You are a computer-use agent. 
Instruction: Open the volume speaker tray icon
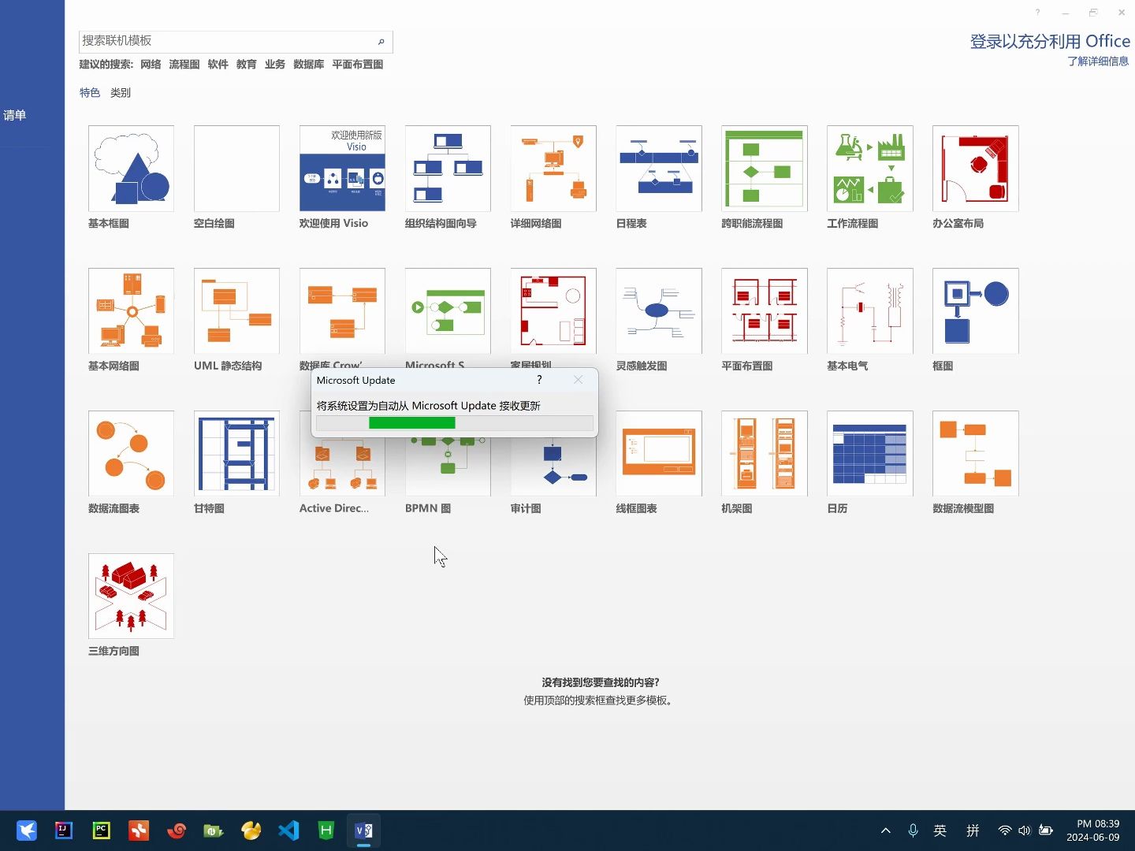coord(1025,831)
